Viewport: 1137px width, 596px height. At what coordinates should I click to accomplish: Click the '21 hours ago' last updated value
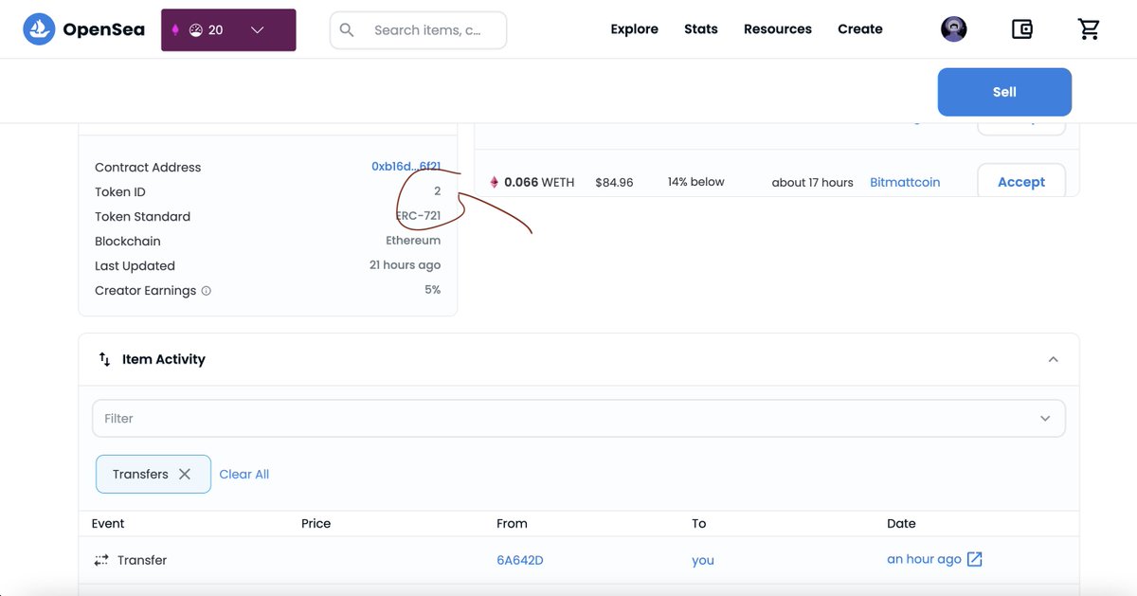[405, 265]
